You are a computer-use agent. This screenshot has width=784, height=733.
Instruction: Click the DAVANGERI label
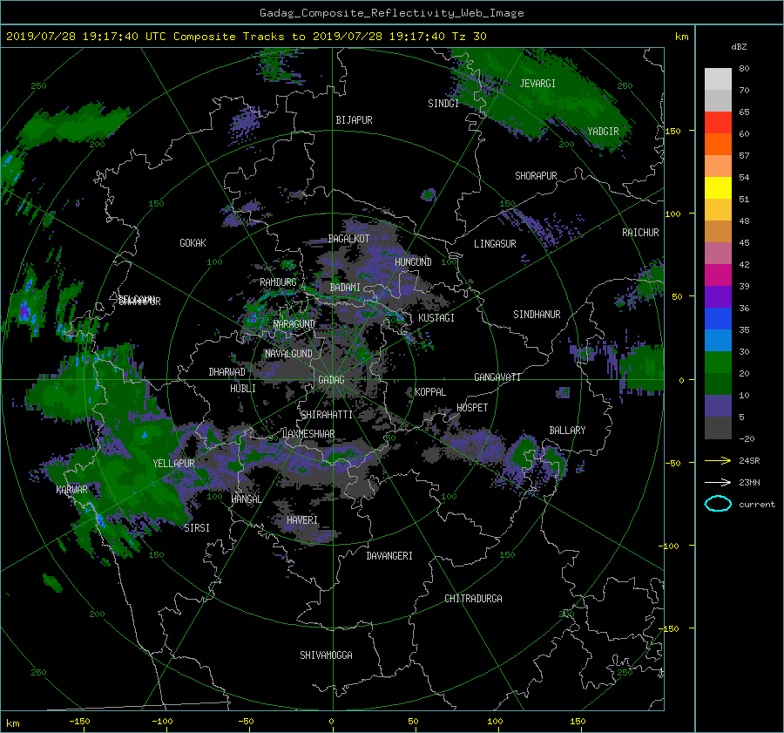pos(389,556)
